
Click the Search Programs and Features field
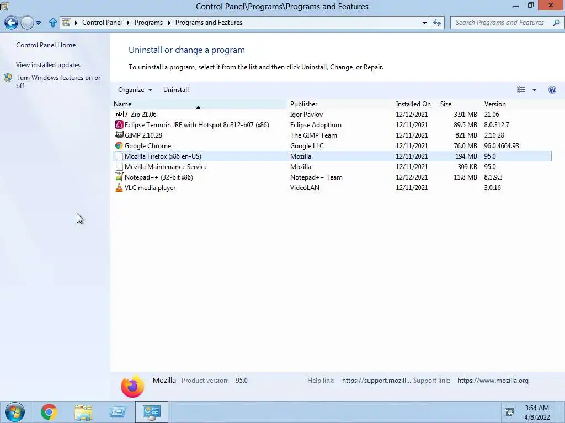[x=499, y=23]
